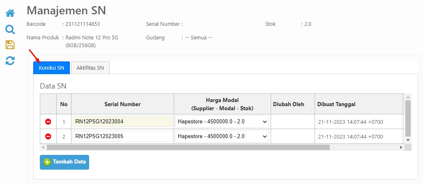
Task: Click Serial Number field RN12P5G12023004
Action: click(x=122, y=122)
